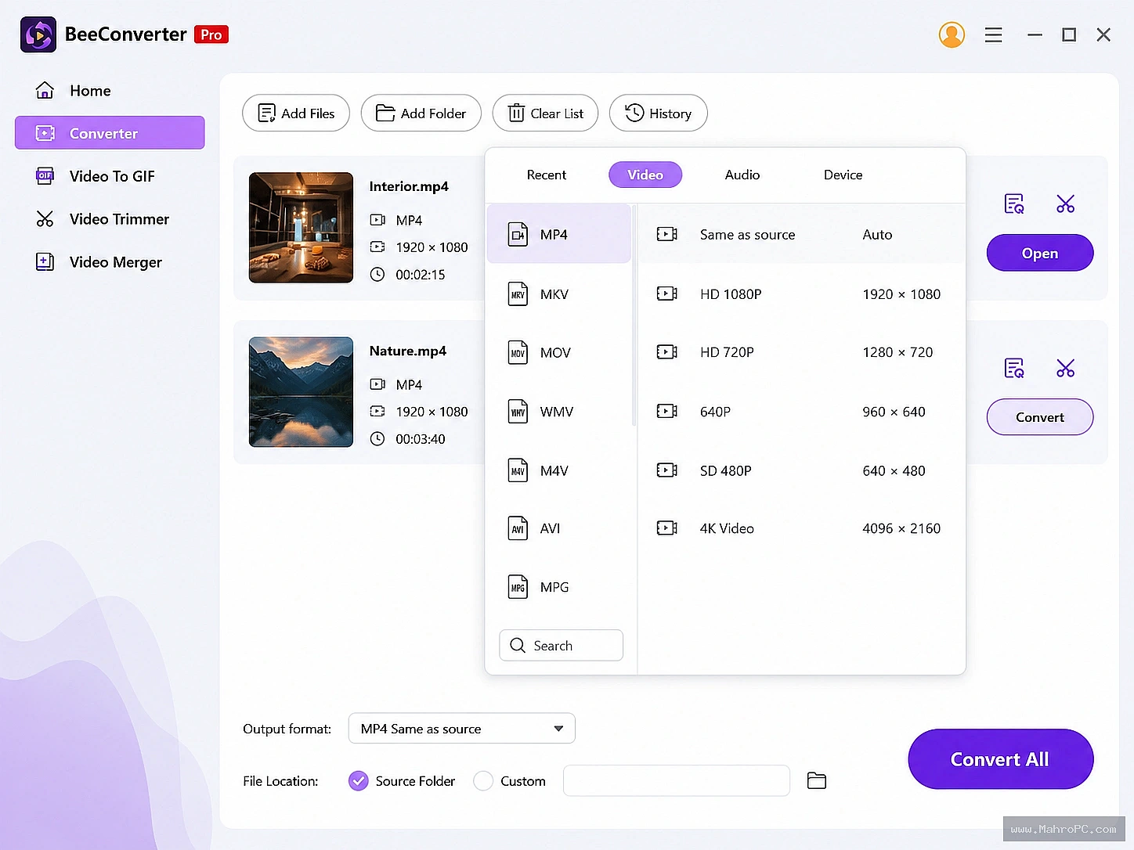Click the film icon beside SD 480P
Image resolution: width=1134 pixels, height=850 pixels.
pos(666,470)
